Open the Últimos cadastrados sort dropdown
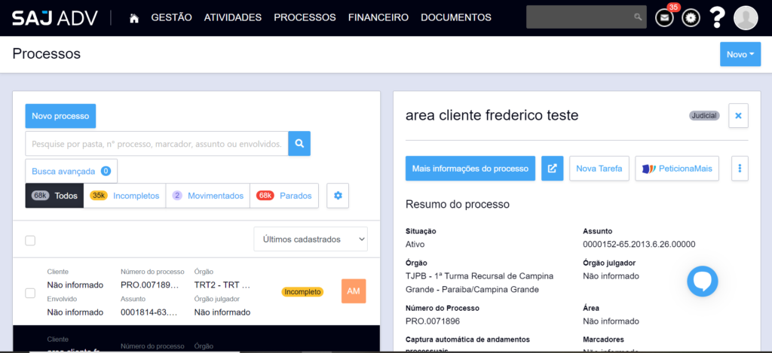The width and height of the screenshot is (772, 353). point(311,239)
